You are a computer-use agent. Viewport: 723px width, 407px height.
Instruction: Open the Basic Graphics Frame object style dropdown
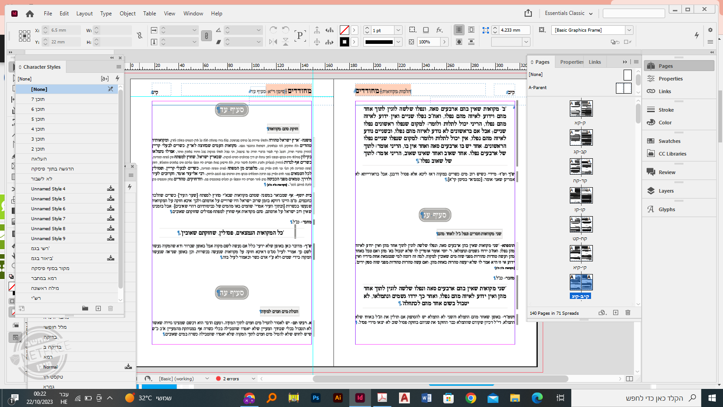coord(629,30)
